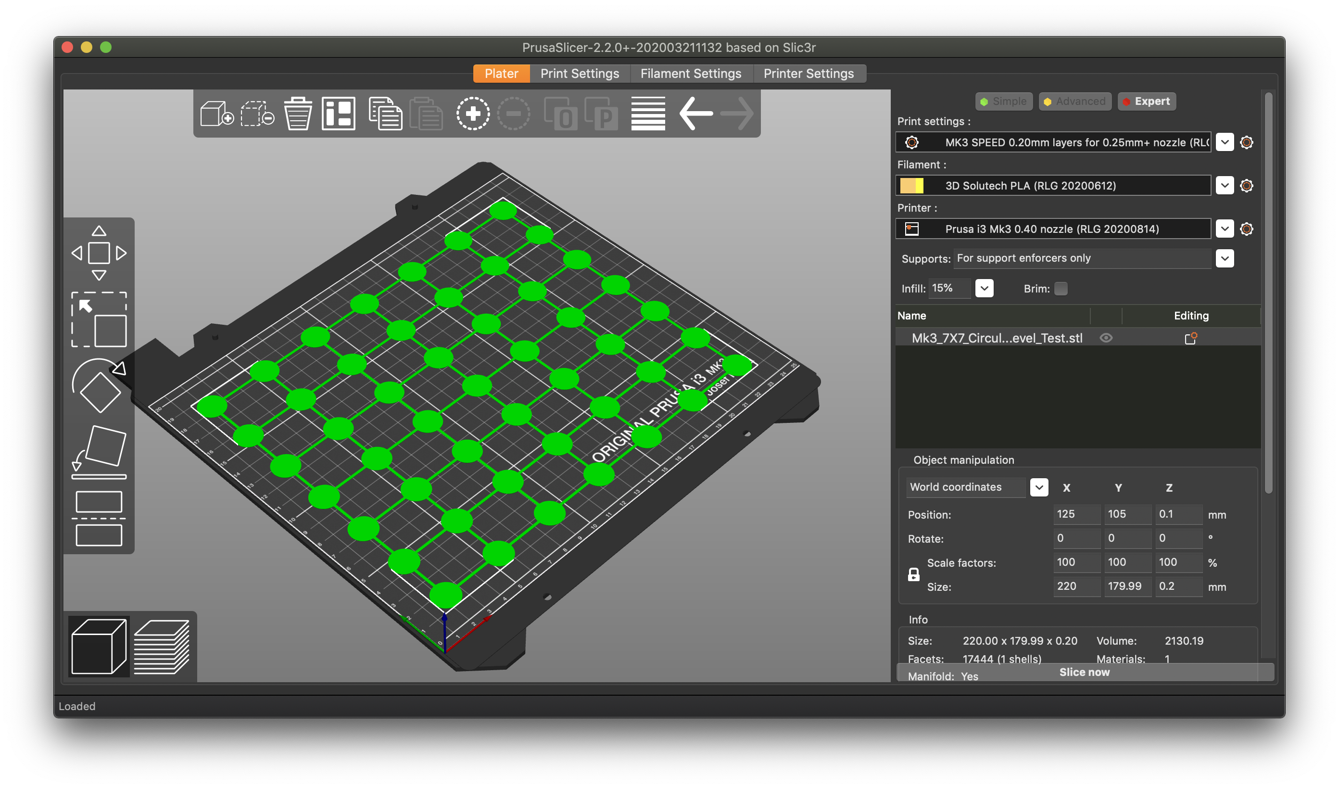This screenshot has height=789, width=1339.
Task: Click the Copy toolbar icon
Action: [x=385, y=113]
